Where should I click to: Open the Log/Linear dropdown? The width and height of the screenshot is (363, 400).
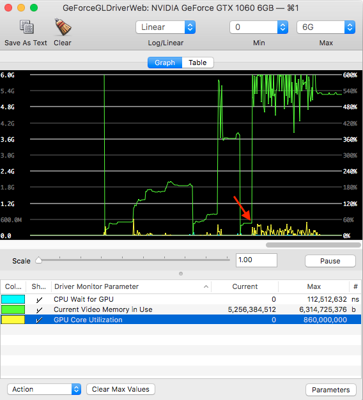point(166,27)
